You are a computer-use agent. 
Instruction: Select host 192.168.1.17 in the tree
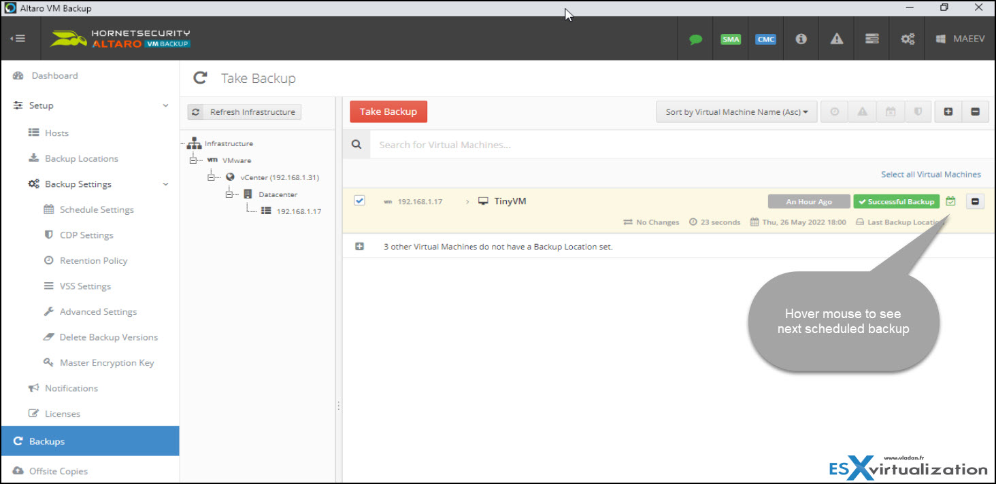(x=299, y=211)
